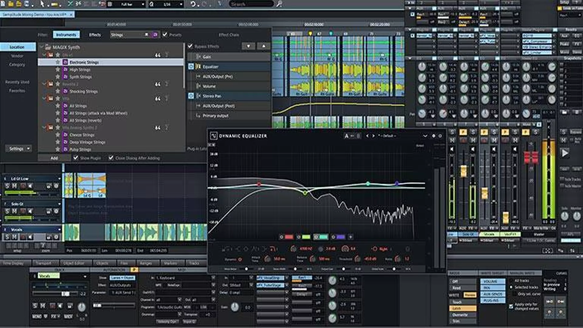Uncheck Close Dialog After Adding
The image size is (583, 328).
[x=111, y=158]
